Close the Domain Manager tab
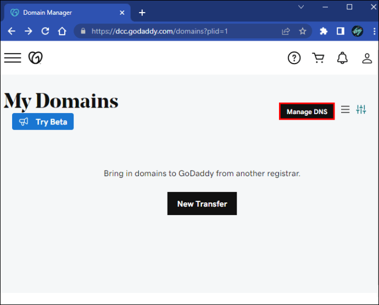Viewport: 379px width, 305px height. pos(122,13)
